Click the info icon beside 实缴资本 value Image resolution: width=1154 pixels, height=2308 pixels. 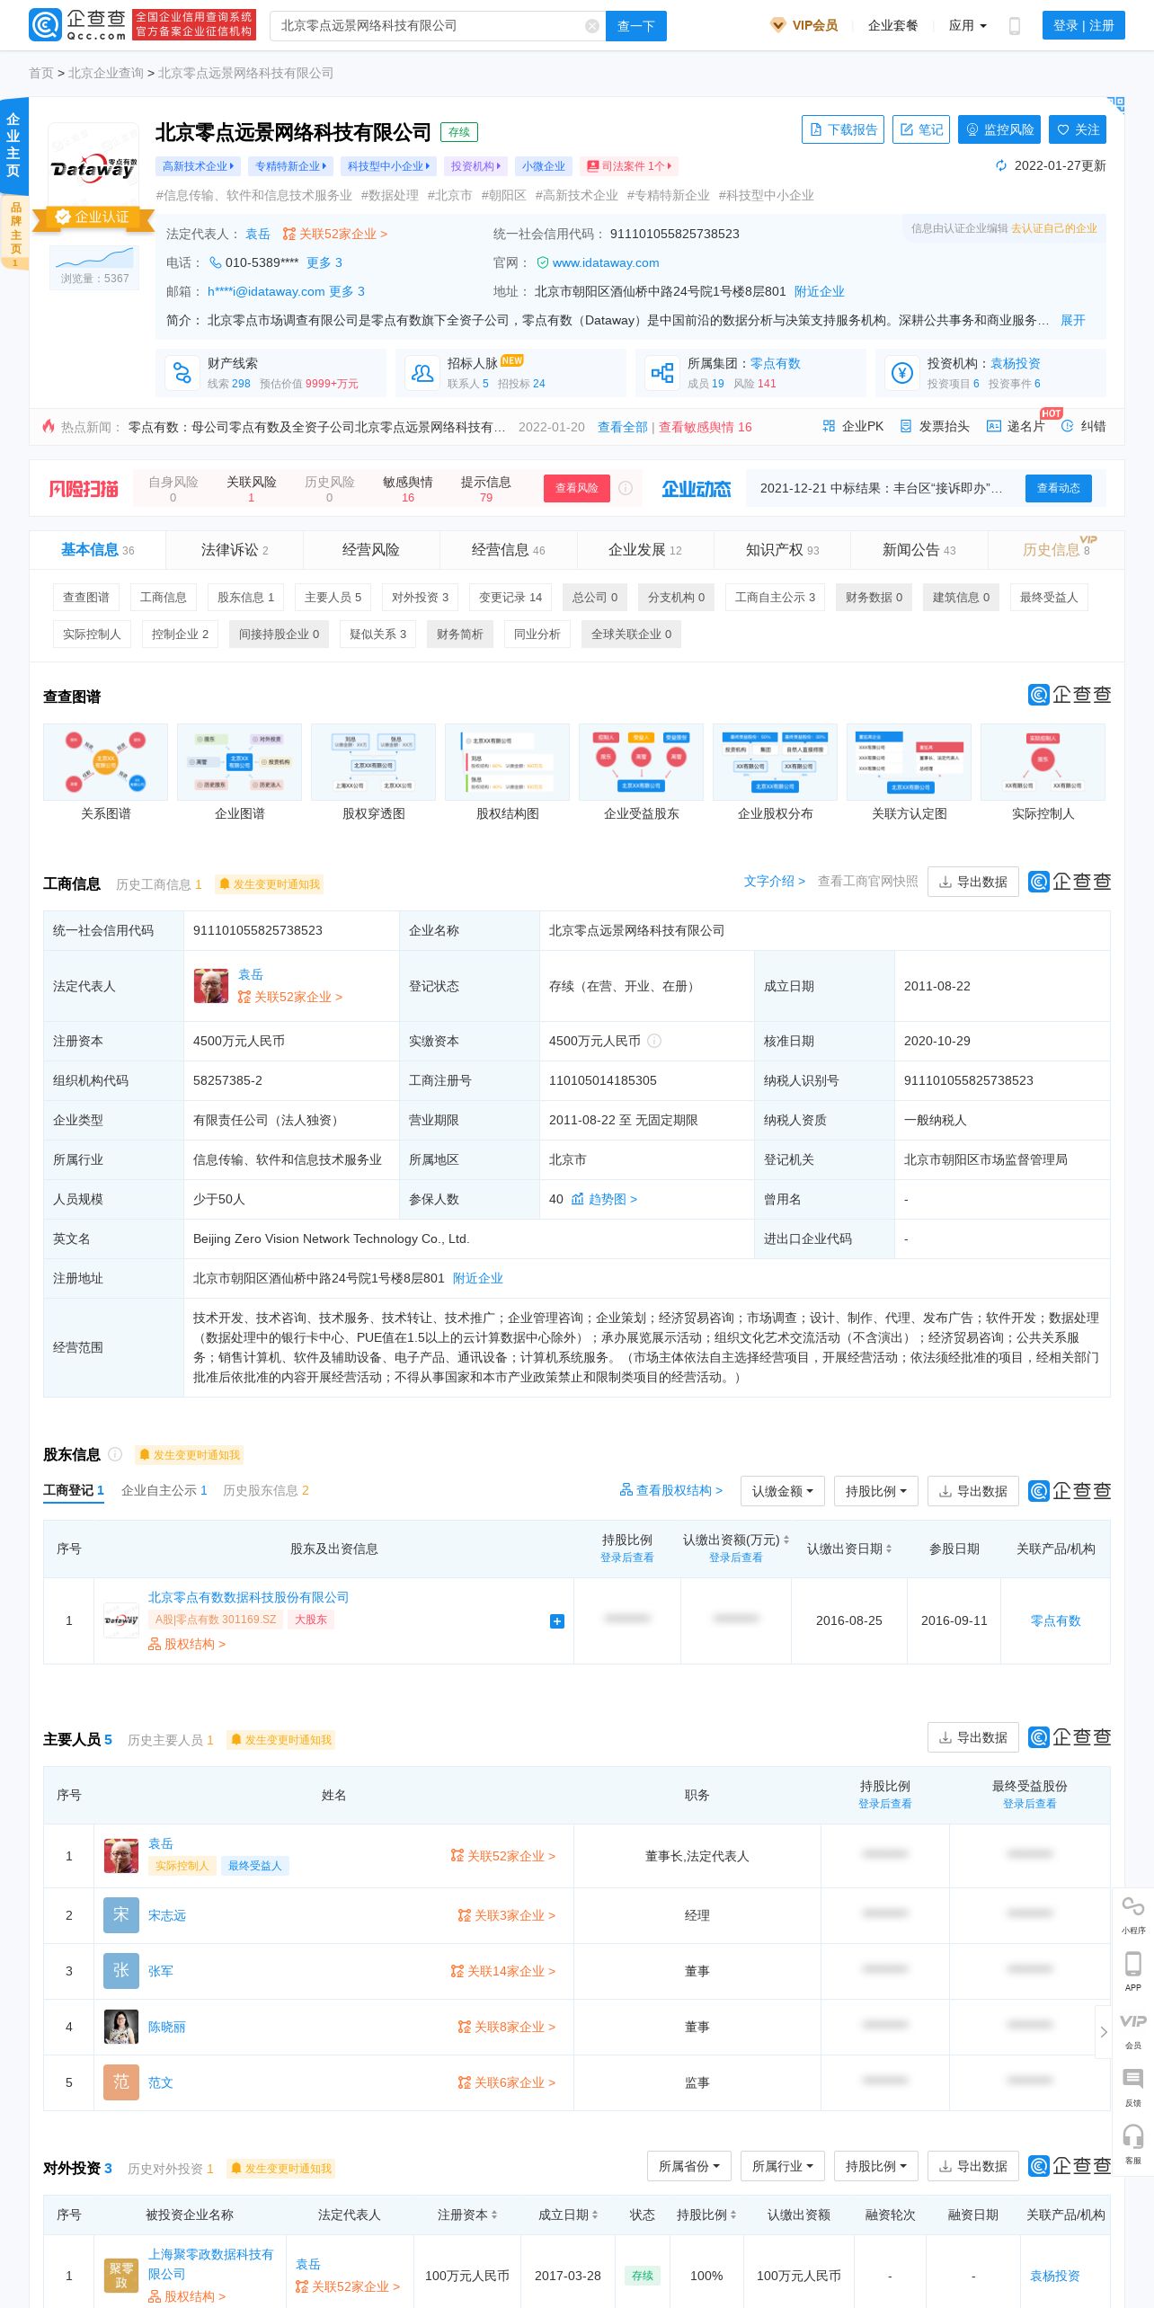click(x=654, y=1041)
